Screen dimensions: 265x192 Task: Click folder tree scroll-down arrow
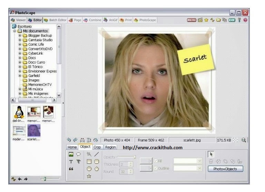click(x=59, y=95)
